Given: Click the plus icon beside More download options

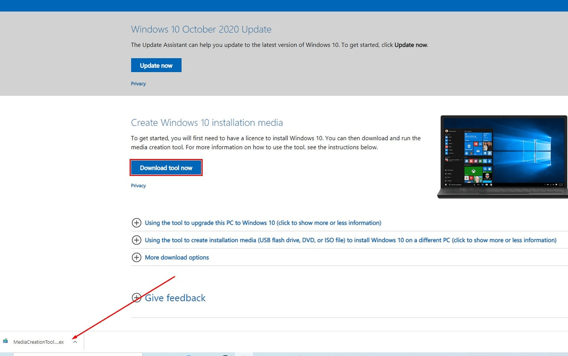Looking at the screenshot, I should (x=137, y=257).
